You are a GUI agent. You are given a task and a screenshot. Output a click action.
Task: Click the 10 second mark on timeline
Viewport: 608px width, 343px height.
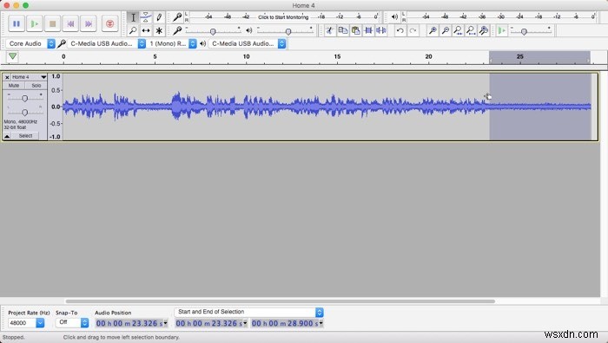pyautogui.click(x=246, y=57)
